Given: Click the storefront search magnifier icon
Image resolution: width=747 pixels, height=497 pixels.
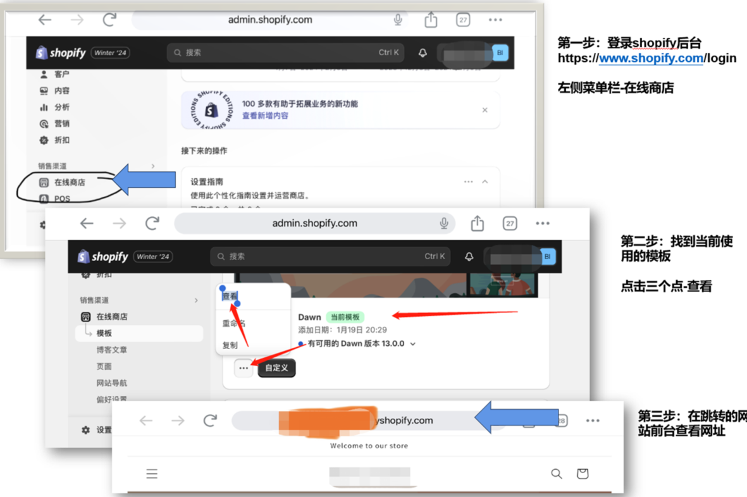Looking at the screenshot, I should pyautogui.click(x=556, y=474).
